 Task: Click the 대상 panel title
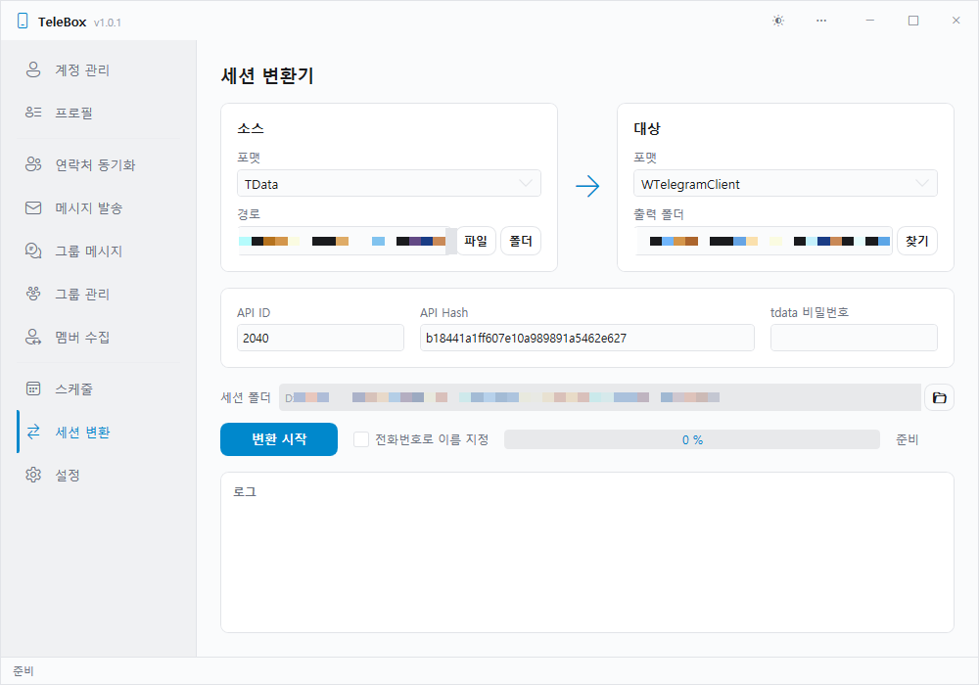(x=647, y=128)
